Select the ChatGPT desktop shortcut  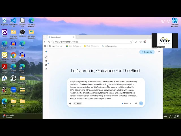13,79
